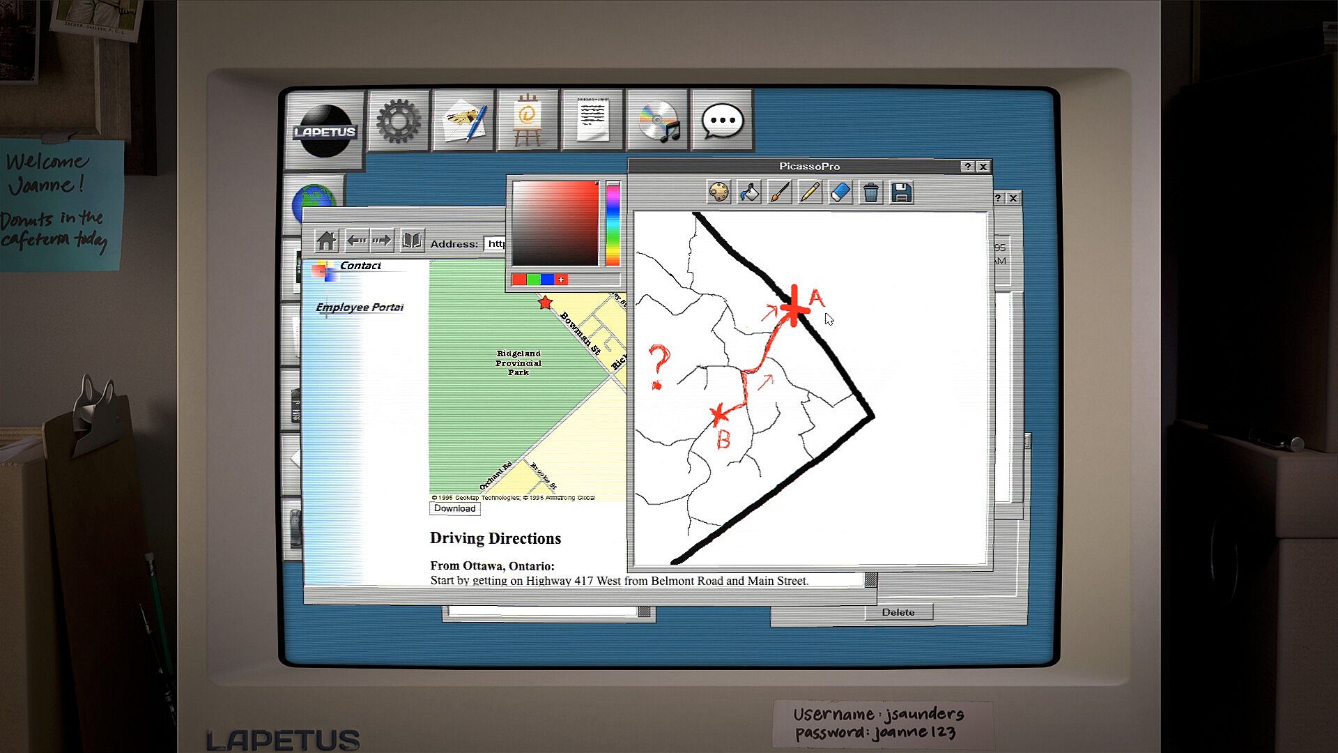1338x753 pixels.
Task: Open the browser bookmarks book icon
Action: (x=412, y=241)
